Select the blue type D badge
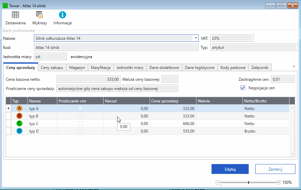Image resolution: width=301 pixels, height=190 pixels. click(19, 131)
